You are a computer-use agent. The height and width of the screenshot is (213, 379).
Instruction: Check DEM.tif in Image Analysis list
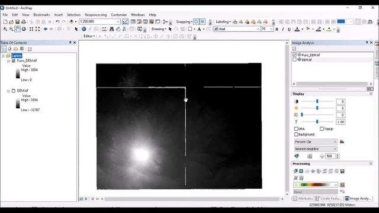[x=294, y=59]
